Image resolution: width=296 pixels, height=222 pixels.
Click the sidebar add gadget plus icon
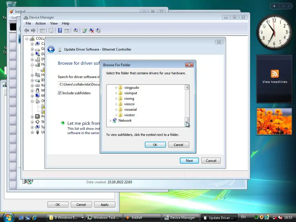[x=274, y=6]
